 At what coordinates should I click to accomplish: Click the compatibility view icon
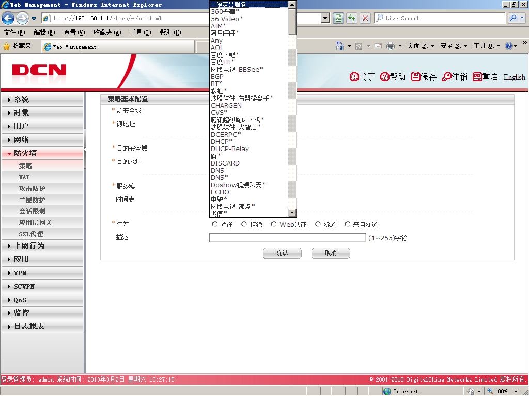[x=338, y=18]
